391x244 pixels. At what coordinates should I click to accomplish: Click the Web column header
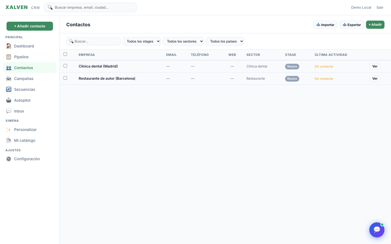click(232, 55)
